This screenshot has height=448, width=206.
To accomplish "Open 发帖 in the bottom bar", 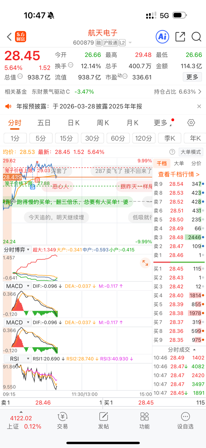I will click(x=104, y=421).
